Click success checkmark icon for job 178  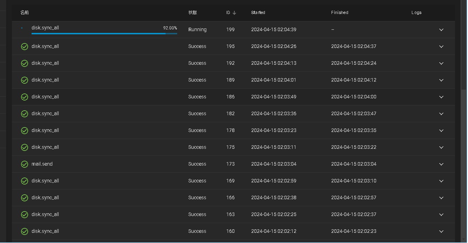click(x=25, y=131)
